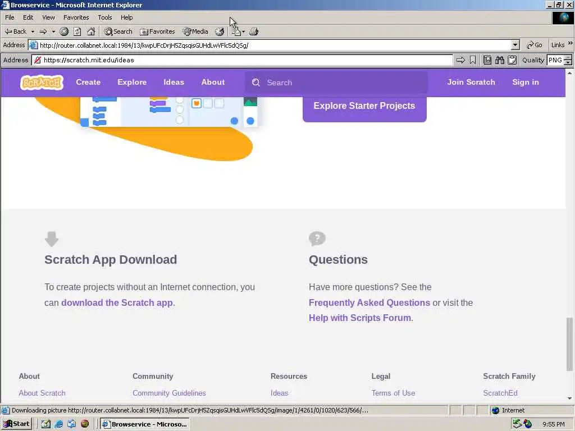
Task: Open the Create tab on Scratch navbar
Action: click(x=88, y=82)
